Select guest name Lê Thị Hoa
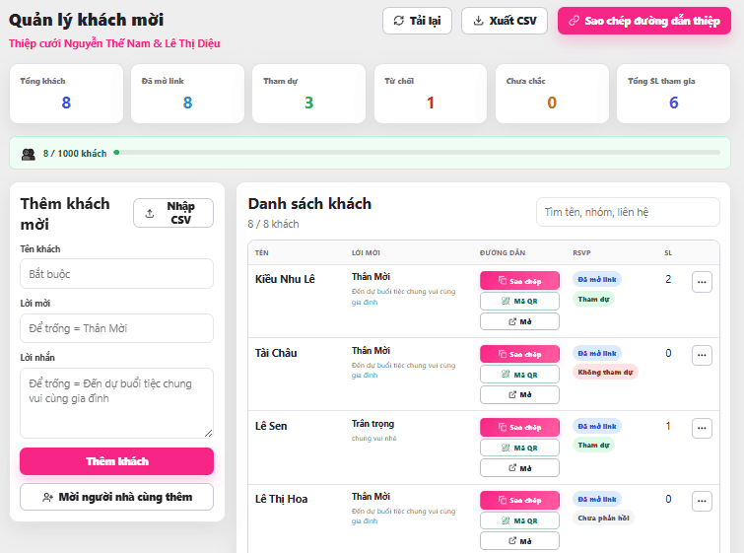Image resolution: width=744 pixels, height=553 pixels. tap(281, 500)
